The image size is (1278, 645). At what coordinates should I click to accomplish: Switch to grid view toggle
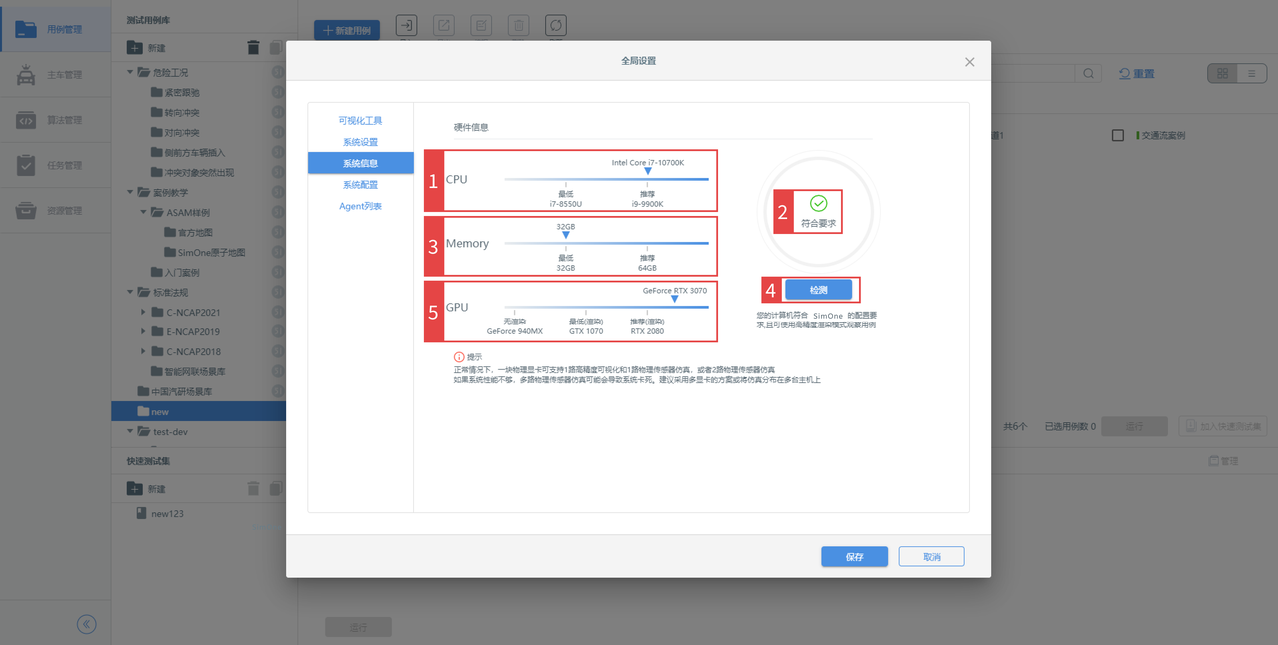[x=1222, y=74]
